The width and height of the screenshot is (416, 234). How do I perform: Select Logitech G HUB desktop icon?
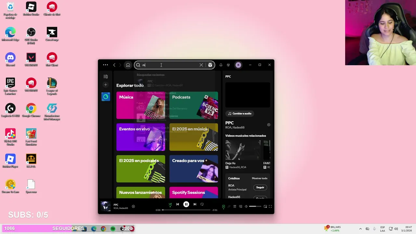pyautogui.click(x=10, y=110)
